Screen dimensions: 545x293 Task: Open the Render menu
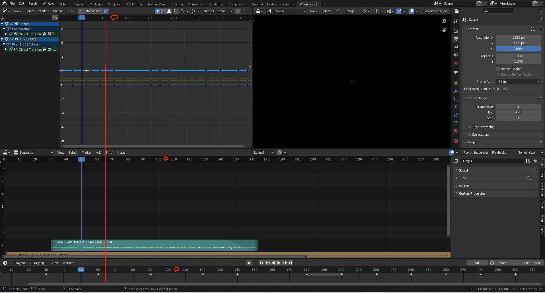(x=33, y=3)
